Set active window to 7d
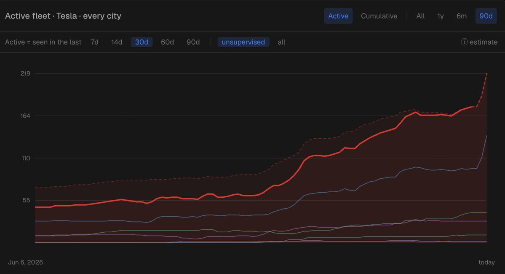 (x=94, y=42)
